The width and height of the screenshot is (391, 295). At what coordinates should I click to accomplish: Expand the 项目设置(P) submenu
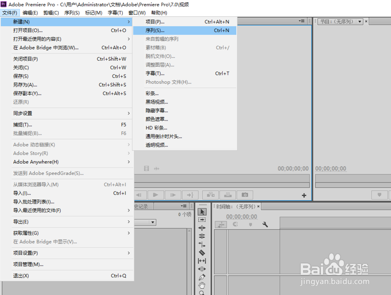66,253
